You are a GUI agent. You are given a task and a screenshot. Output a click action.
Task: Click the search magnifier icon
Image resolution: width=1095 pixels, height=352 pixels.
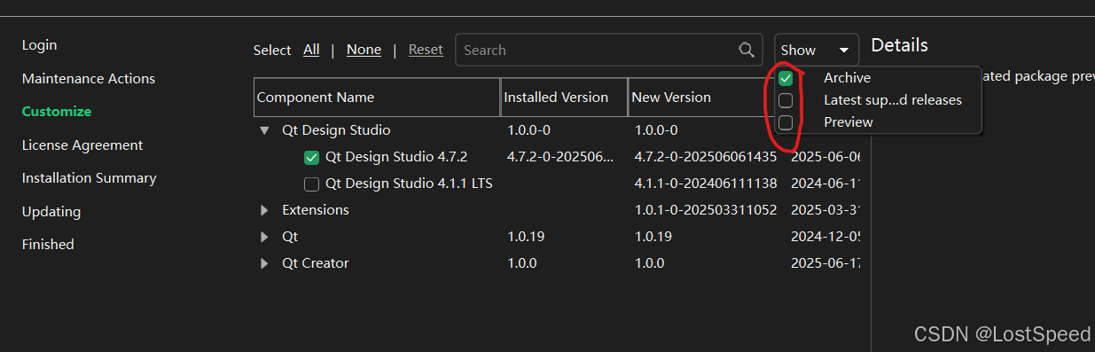746,51
